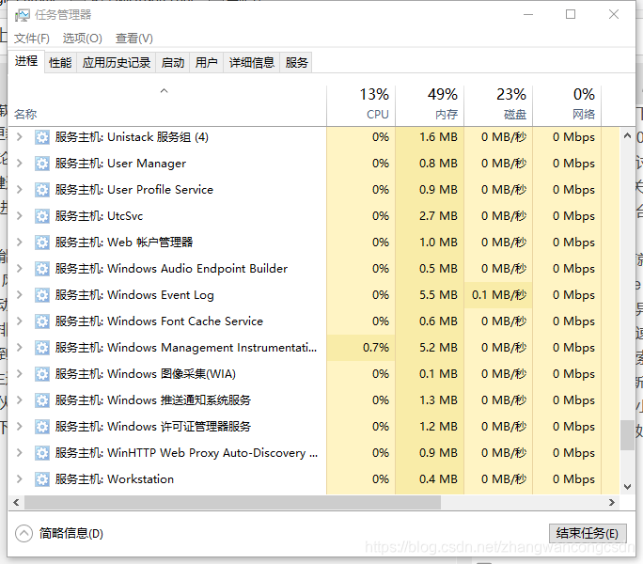Click the 2.7 MB memory value
The image size is (643, 564).
[x=438, y=216]
